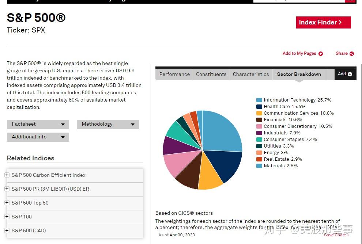Image resolution: width=362 pixels, height=244 pixels.
Task: Open the Characteristics tab
Action: pos(251,74)
